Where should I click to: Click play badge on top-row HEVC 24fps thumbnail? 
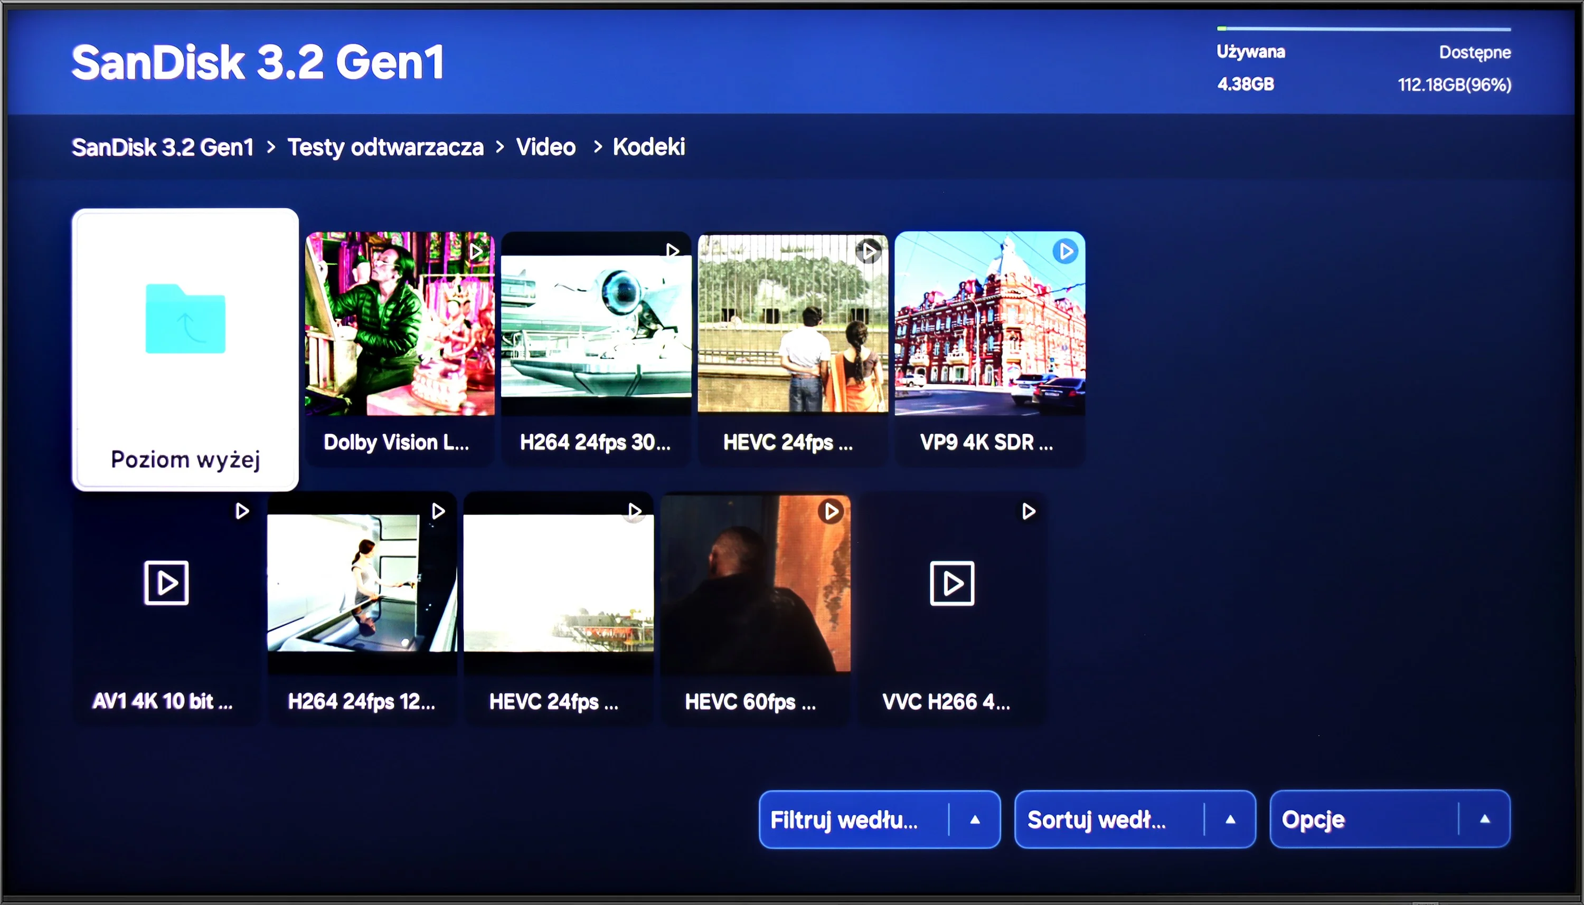[x=869, y=252]
